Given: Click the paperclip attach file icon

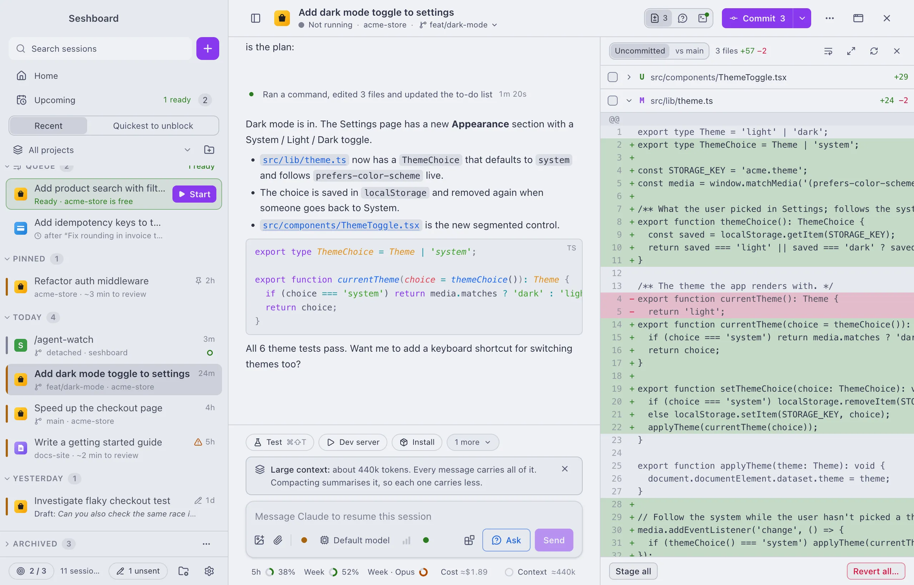Looking at the screenshot, I should (x=278, y=540).
